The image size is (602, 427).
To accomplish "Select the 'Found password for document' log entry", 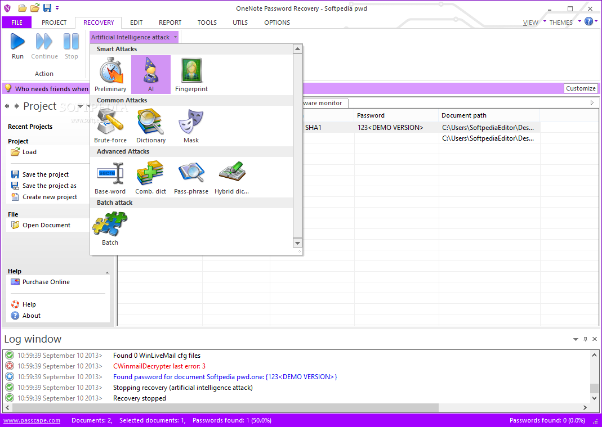I will coord(225,377).
